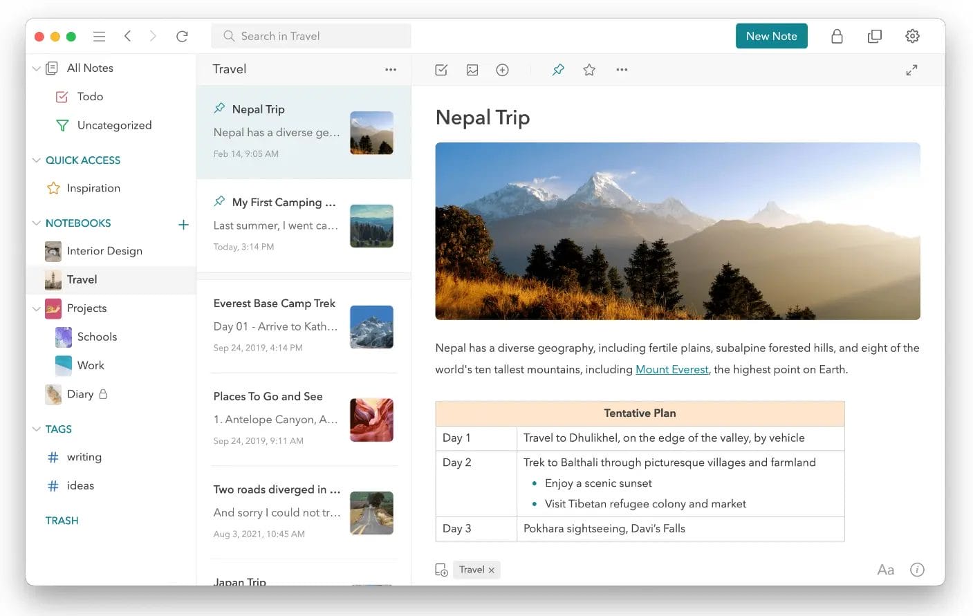Select the Todo item in the sidebar
The image size is (973, 616).
click(90, 96)
